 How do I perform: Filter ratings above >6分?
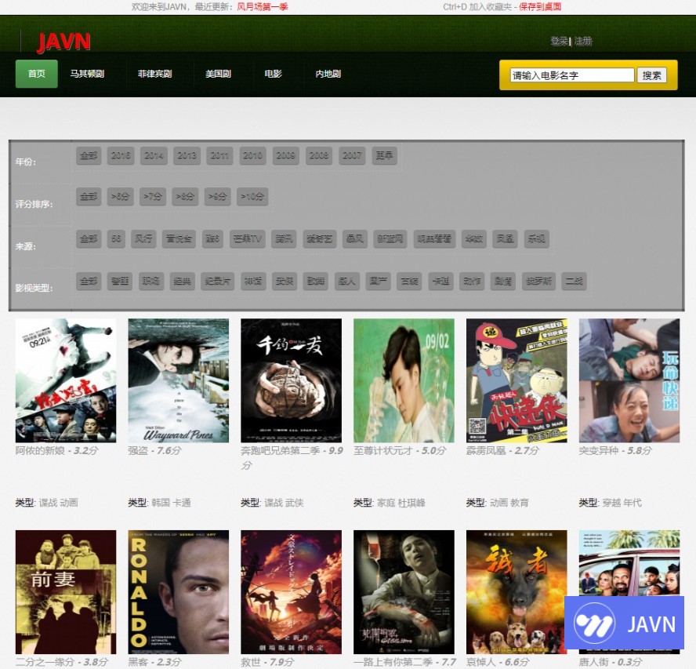click(x=120, y=196)
